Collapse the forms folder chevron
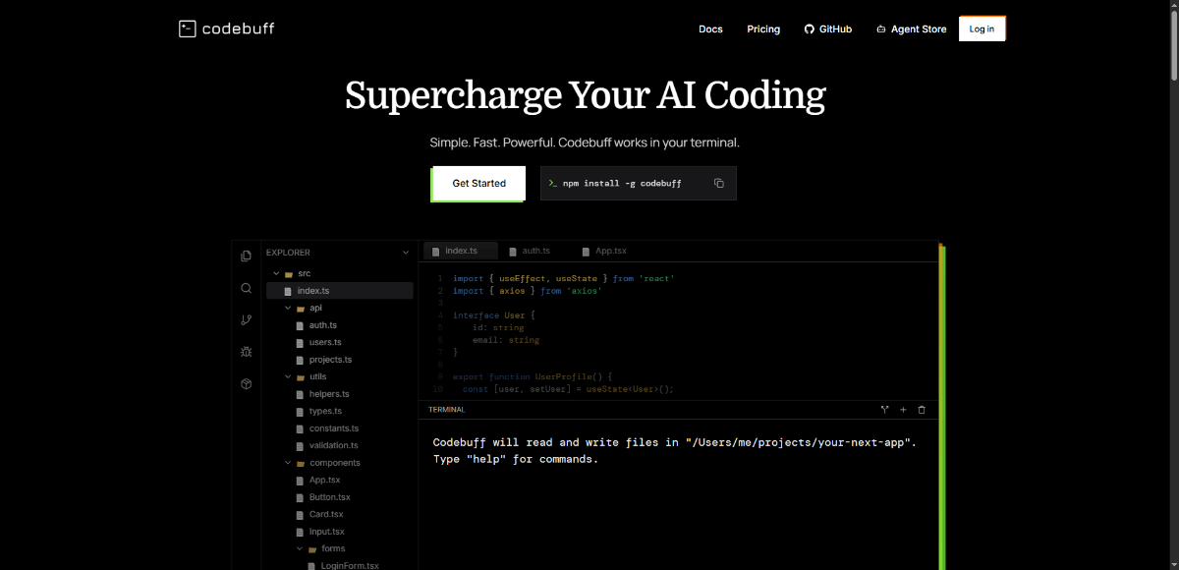The height and width of the screenshot is (570, 1179). (300, 548)
